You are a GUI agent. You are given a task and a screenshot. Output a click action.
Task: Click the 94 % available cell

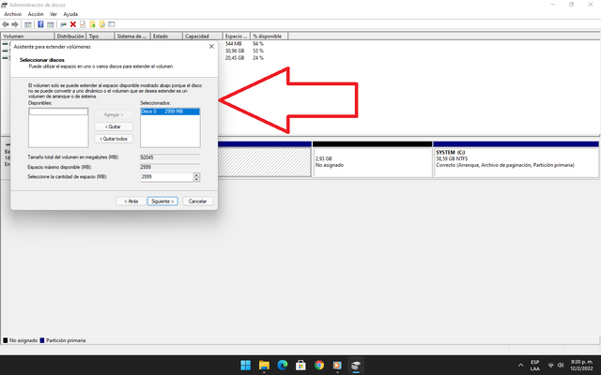point(258,44)
